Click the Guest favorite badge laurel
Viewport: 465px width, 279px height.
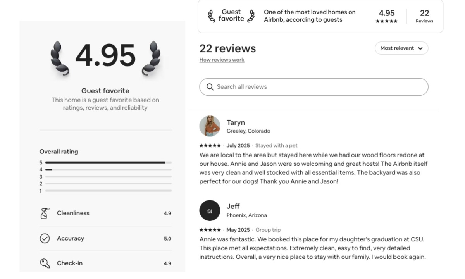(x=212, y=16)
